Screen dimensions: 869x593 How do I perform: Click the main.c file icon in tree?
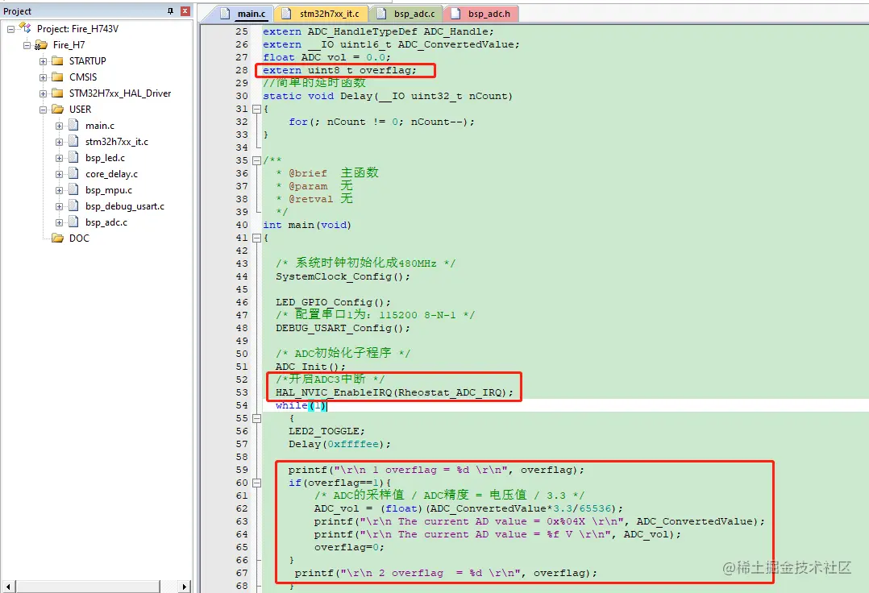click(73, 125)
